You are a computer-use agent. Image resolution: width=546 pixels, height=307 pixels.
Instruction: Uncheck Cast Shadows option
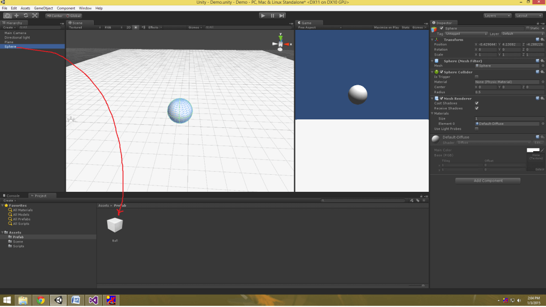tap(476, 103)
